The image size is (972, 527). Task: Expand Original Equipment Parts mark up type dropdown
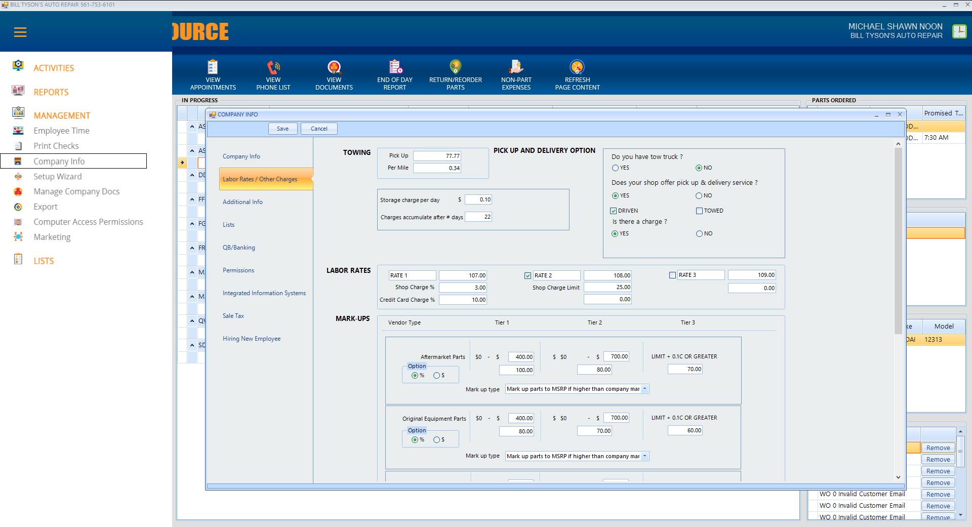pyautogui.click(x=644, y=456)
